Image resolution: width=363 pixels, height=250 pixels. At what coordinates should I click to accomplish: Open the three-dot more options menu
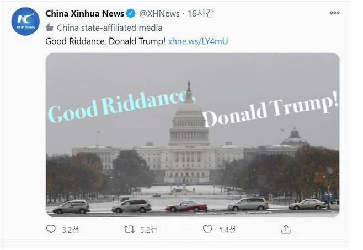point(334,13)
